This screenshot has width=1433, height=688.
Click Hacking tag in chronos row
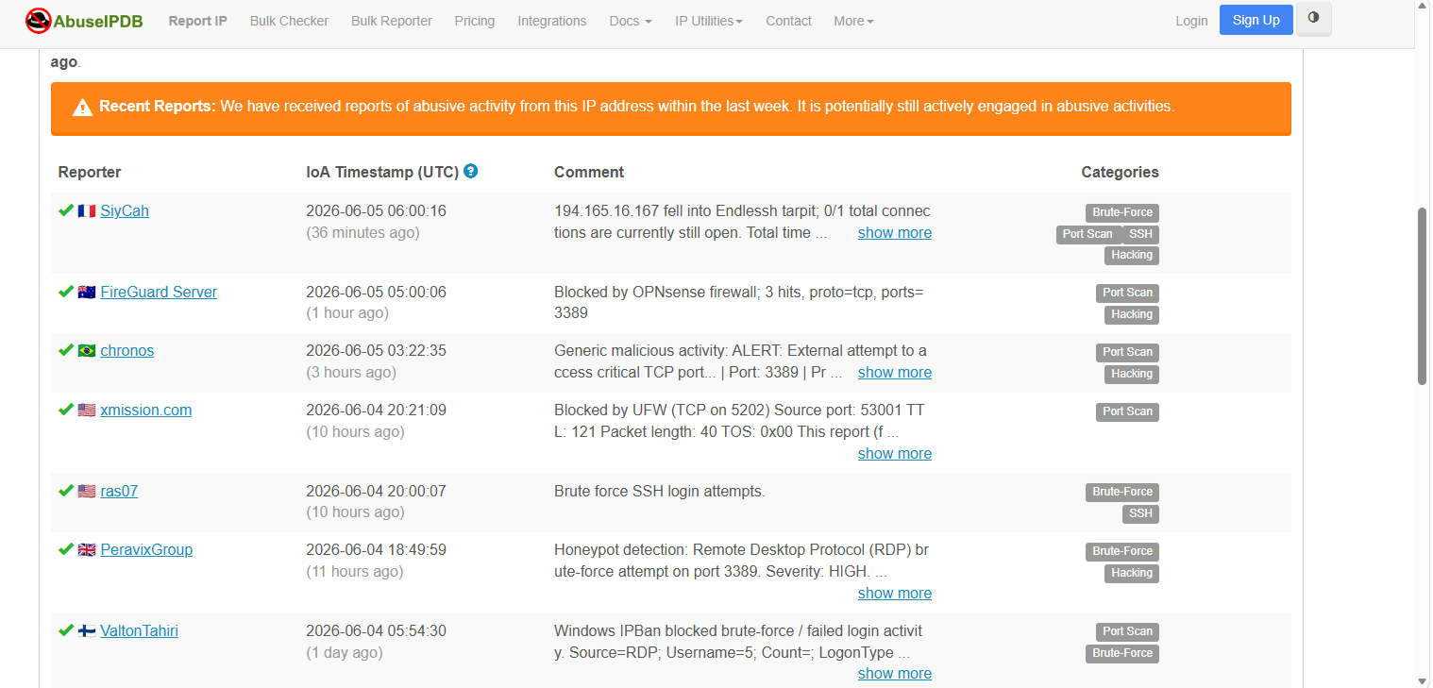pos(1132,374)
